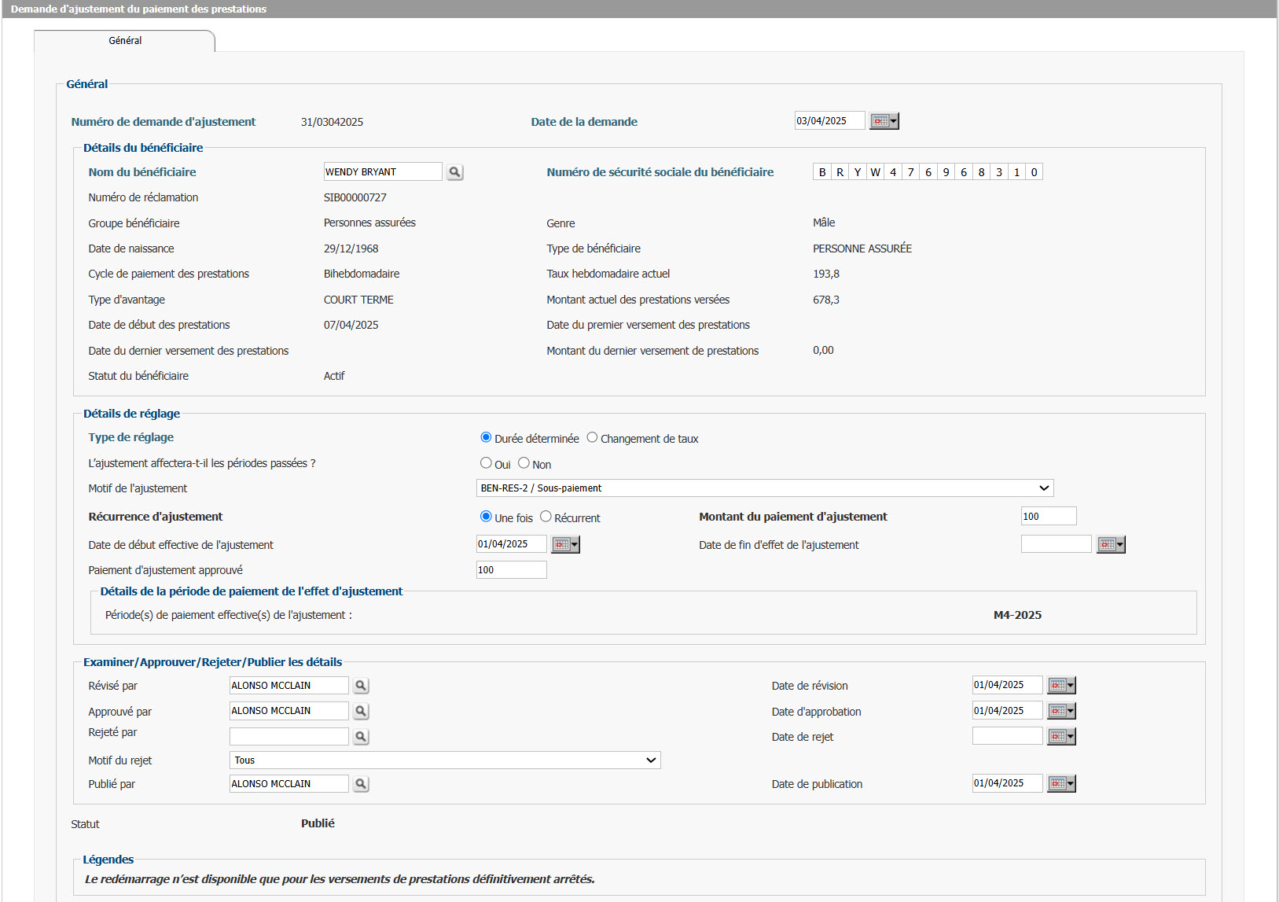Open Motif du rejet dropdown
Image resolution: width=1279 pixels, height=902 pixels.
(445, 760)
